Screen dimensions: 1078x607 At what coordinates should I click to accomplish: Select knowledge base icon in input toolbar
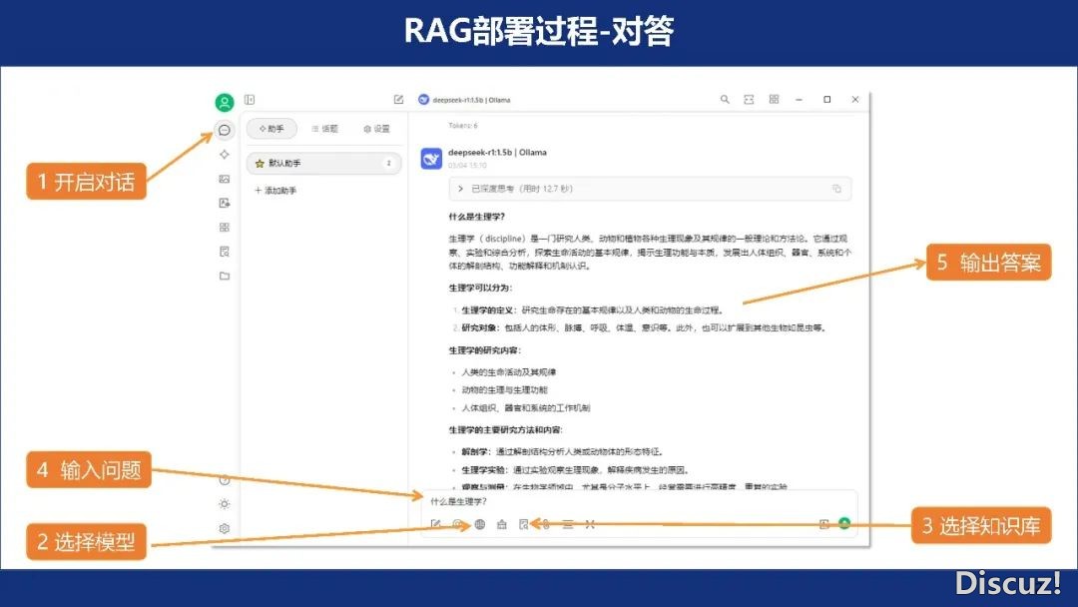pyautogui.click(x=524, y=524)
